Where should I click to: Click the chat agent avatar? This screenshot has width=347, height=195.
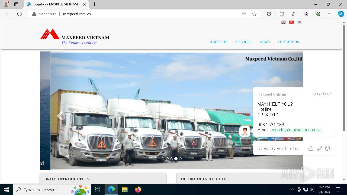pyautogui.click(x=245, y=131)
